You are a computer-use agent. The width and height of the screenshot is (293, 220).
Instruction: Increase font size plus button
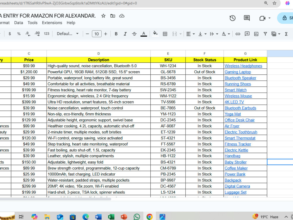(105, 34)
